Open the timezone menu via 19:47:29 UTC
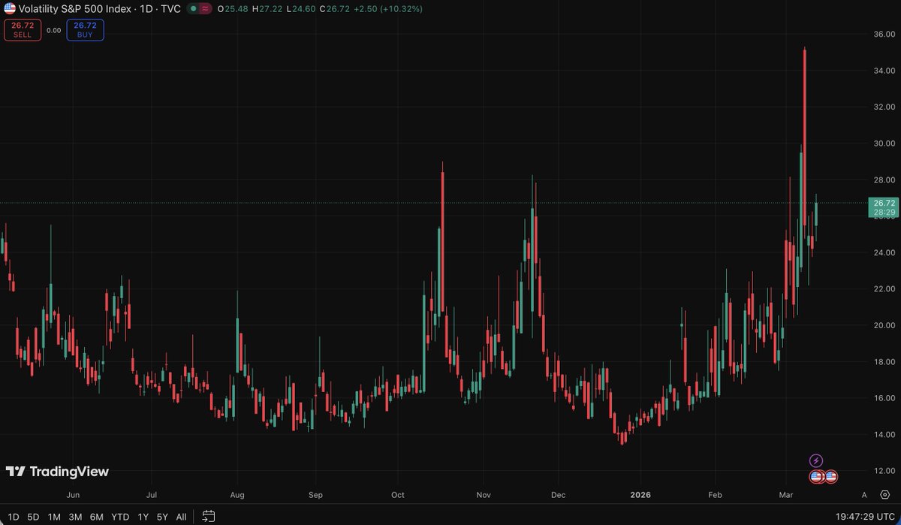901x525 pixels. [865, 516]
